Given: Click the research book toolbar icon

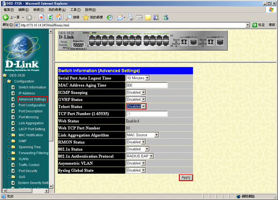Looking at the screenshot, I should tap(156, 17).
